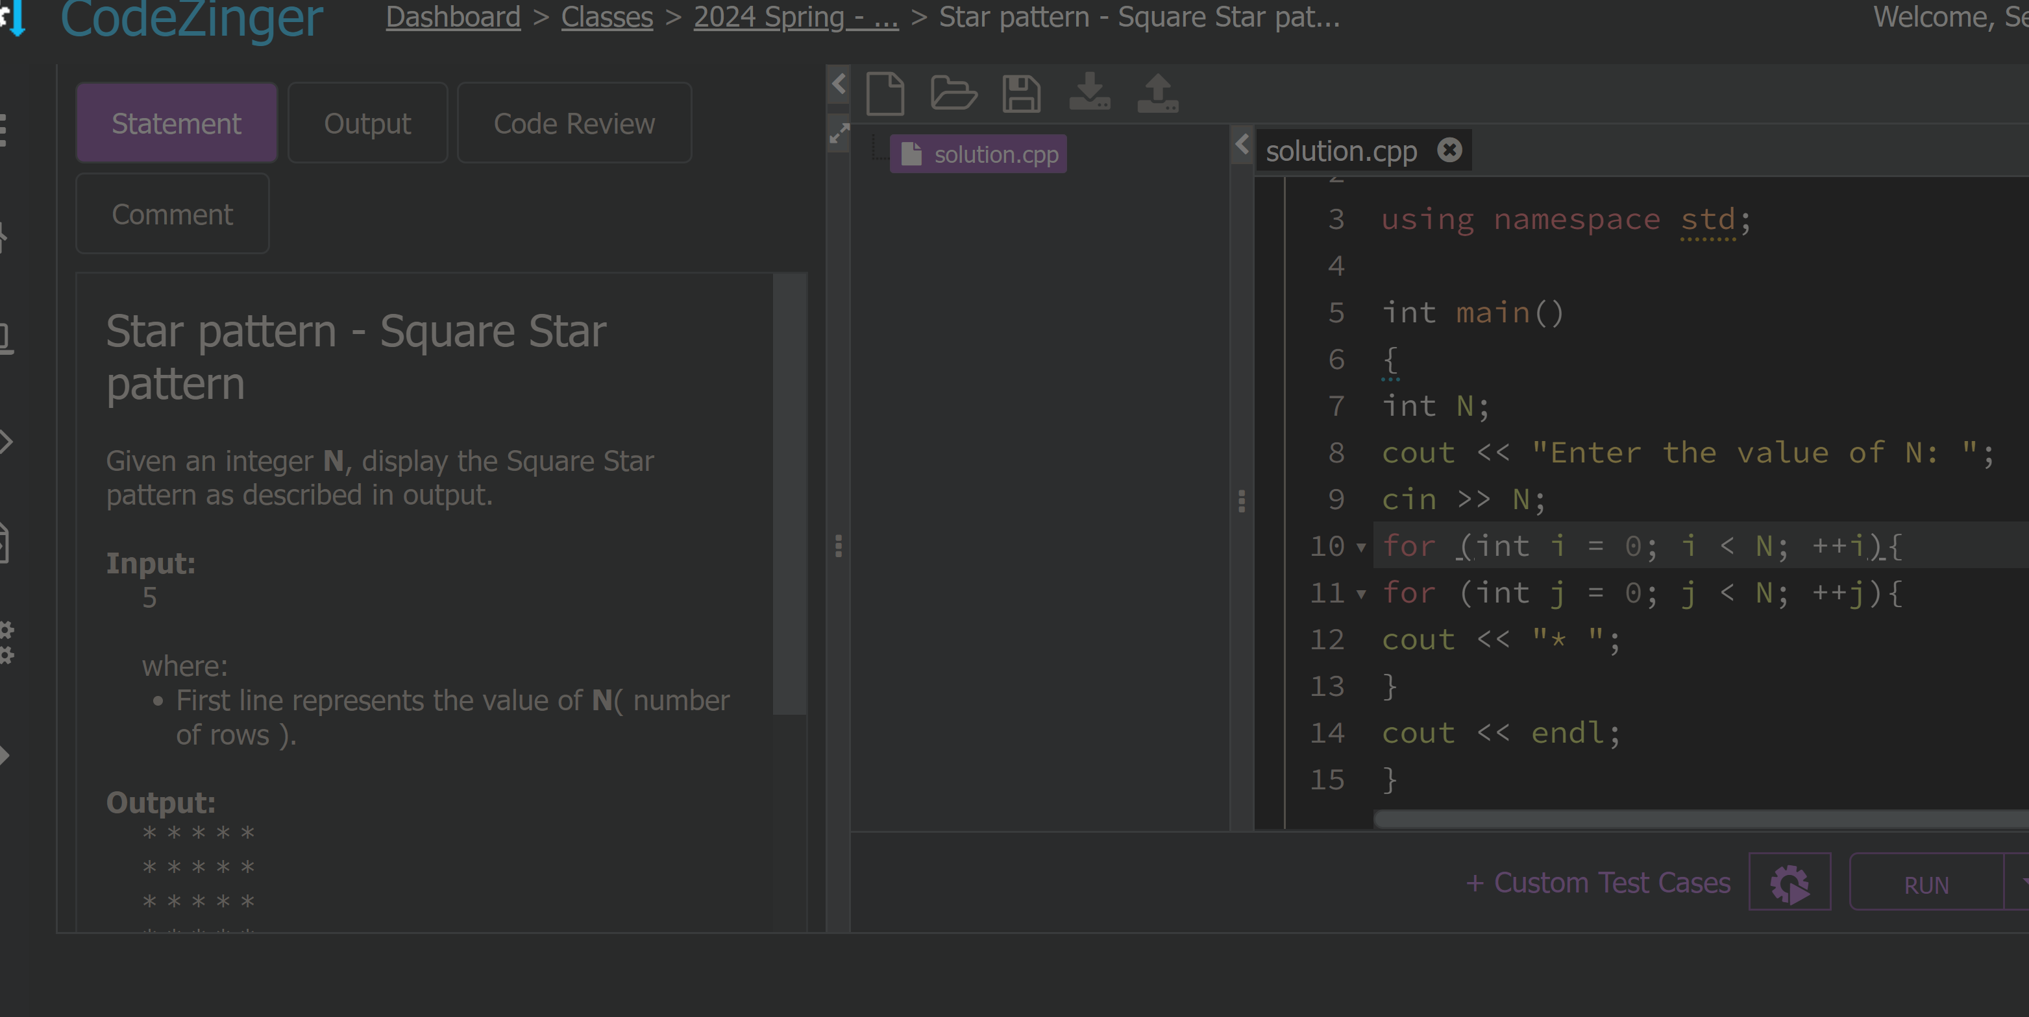2029x1017 pixels.
Task: Close the solution.cpp editor tab
Action: coord(1449,150)
